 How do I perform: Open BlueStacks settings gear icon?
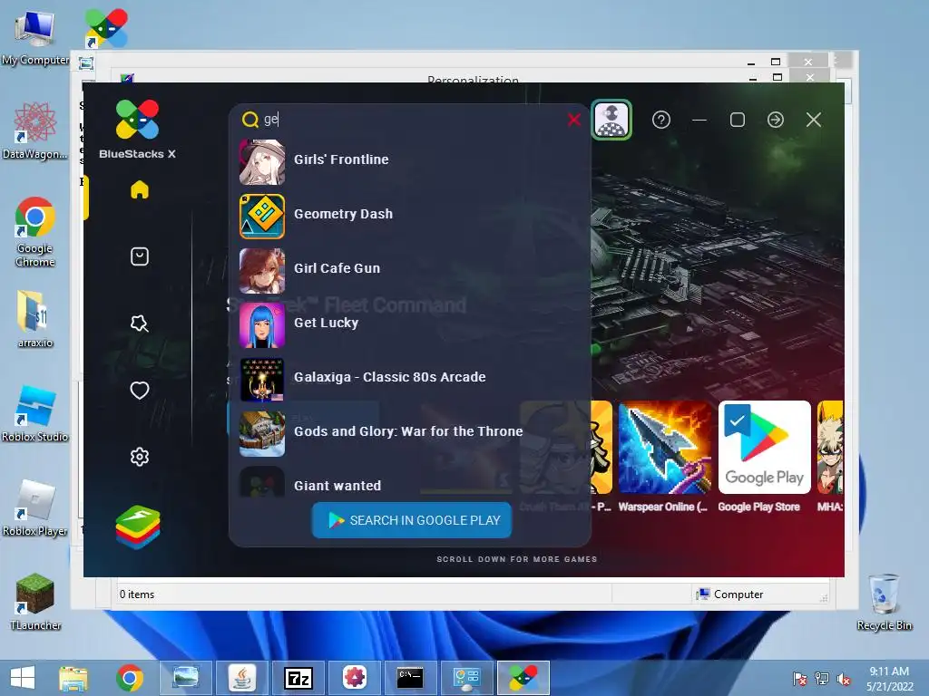tap(140, 457)
